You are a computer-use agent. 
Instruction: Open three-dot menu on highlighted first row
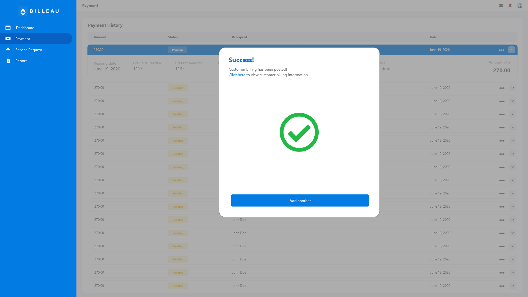click(501, 50)
